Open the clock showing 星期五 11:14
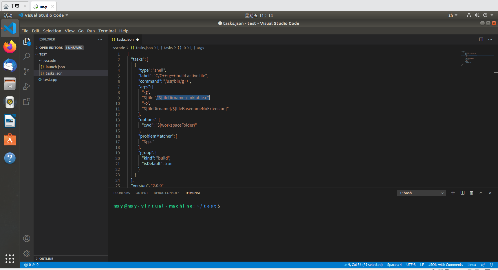This screenshot has height=270, width=498. (259, 15)
